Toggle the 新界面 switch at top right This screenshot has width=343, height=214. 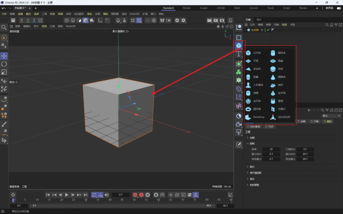(339, 8)
